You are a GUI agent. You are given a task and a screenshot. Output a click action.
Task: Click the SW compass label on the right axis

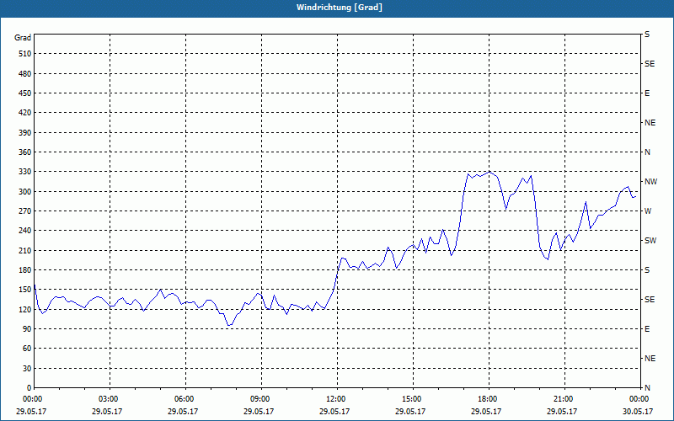[x=650, y=241]
